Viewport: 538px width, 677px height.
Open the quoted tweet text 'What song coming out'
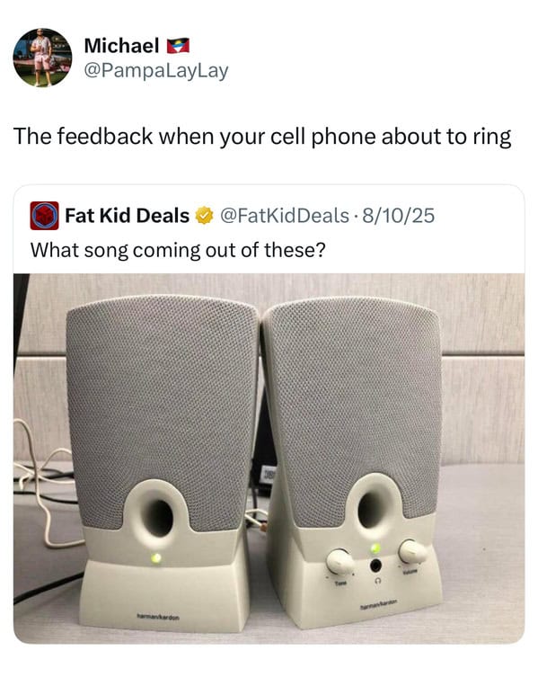click(178, 250)
